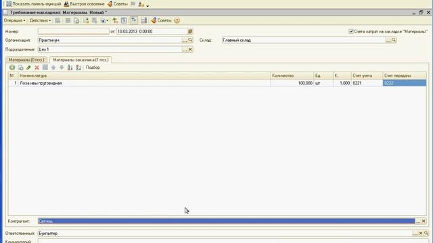Open selection ellipsis for Ответственный
The width and height of the screenshot is (433, 243).
pyautogui.click(x=415, y=234)
